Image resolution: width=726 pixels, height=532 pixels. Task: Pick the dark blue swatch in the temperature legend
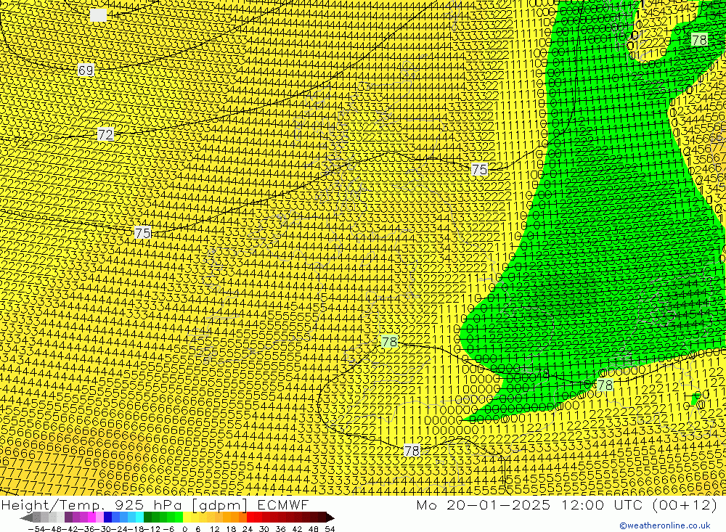(x=108, y=517)
